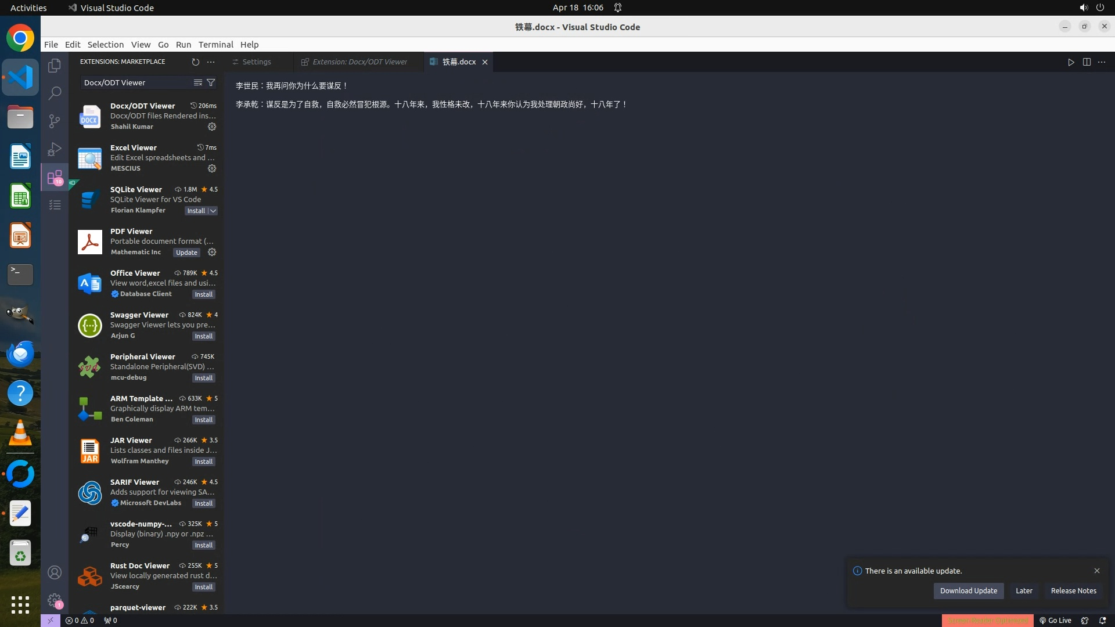This screenshot has height=627, width=1115.
Task: Open the Search view icon
Action: click(55, 93)
